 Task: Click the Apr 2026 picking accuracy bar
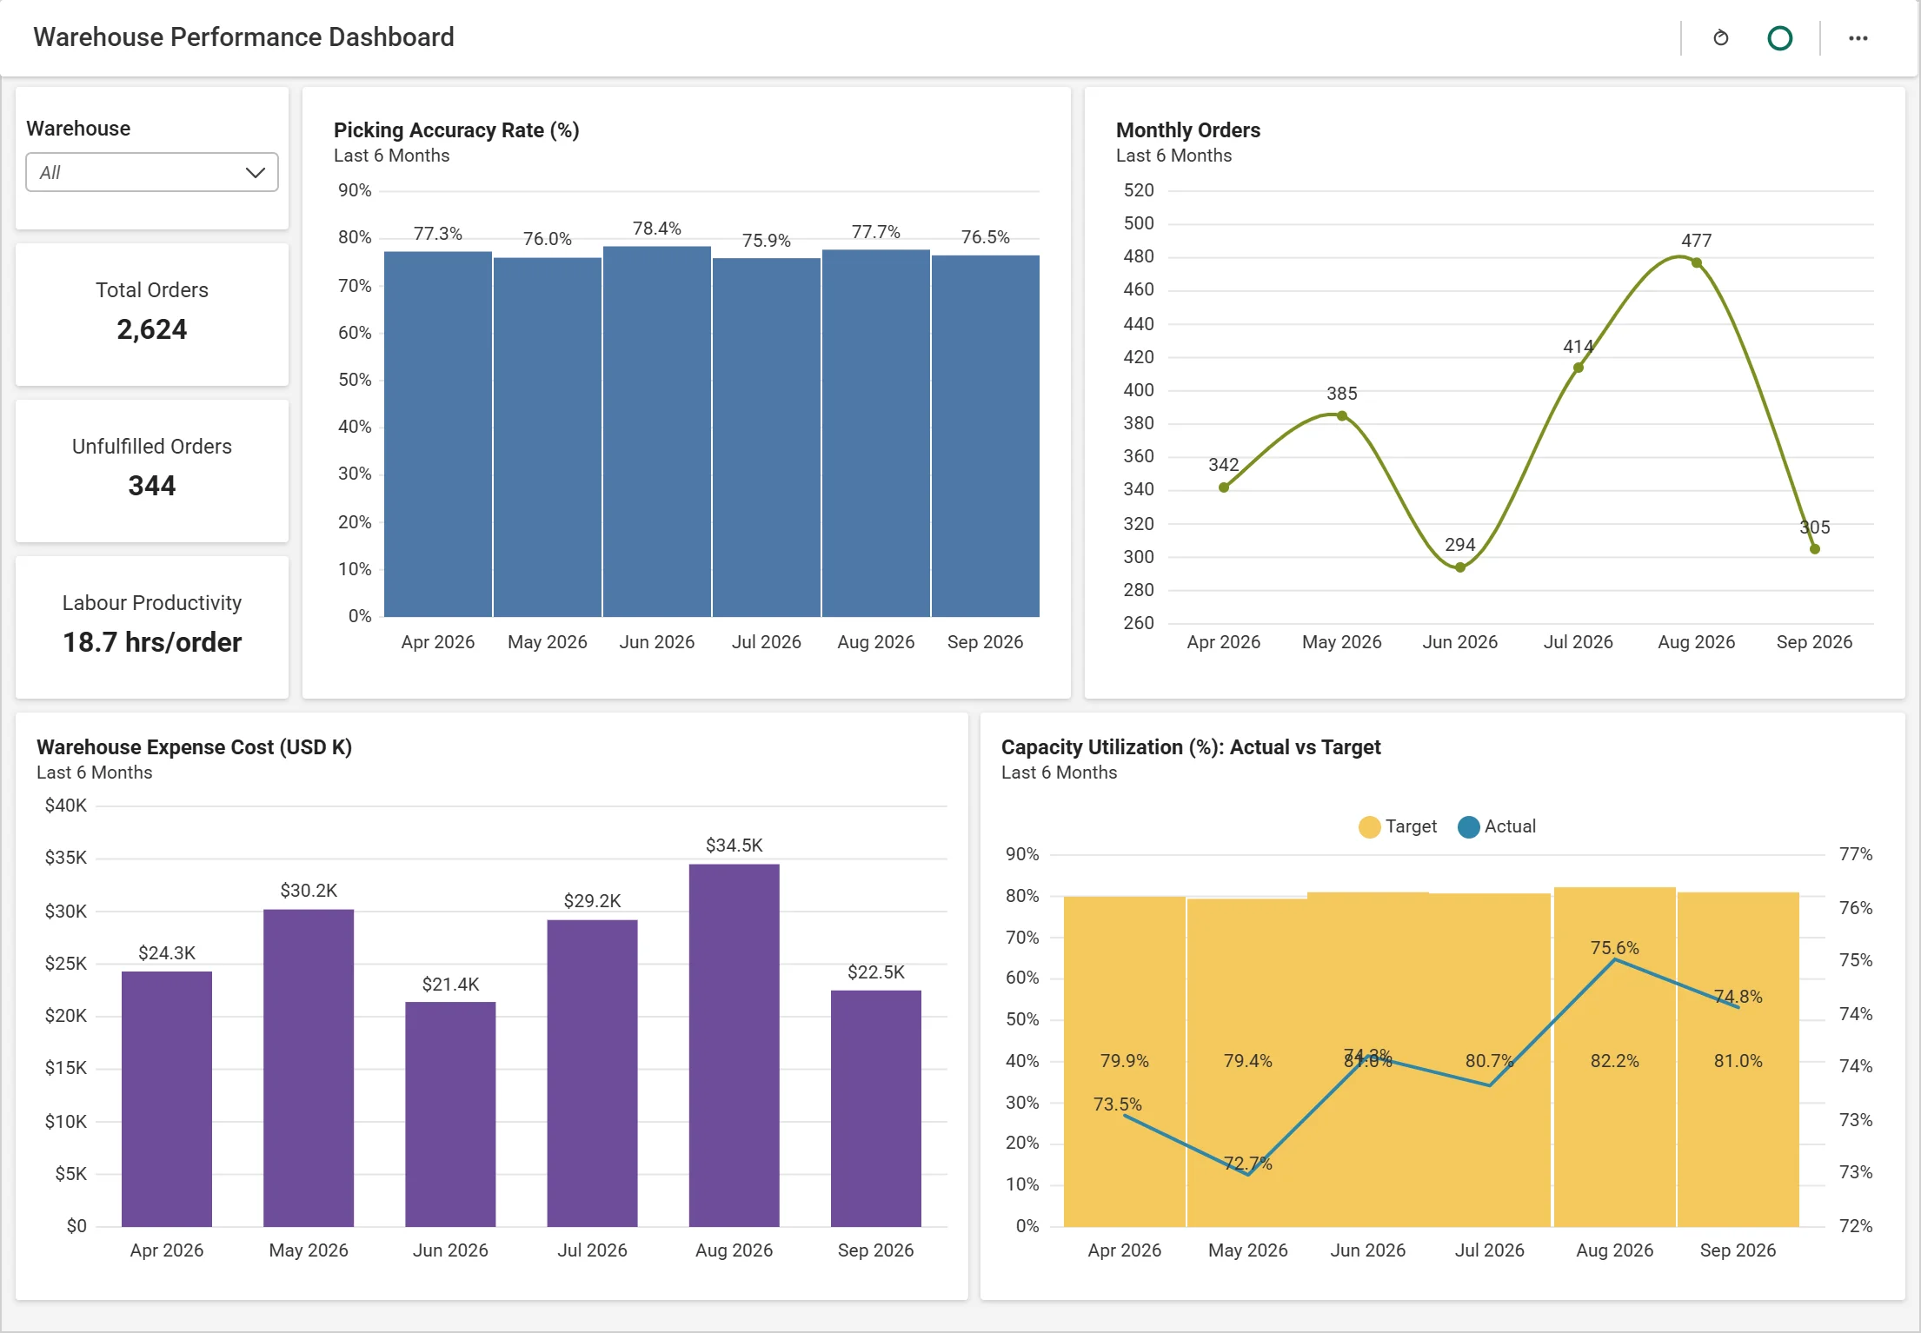click(438, 434)
